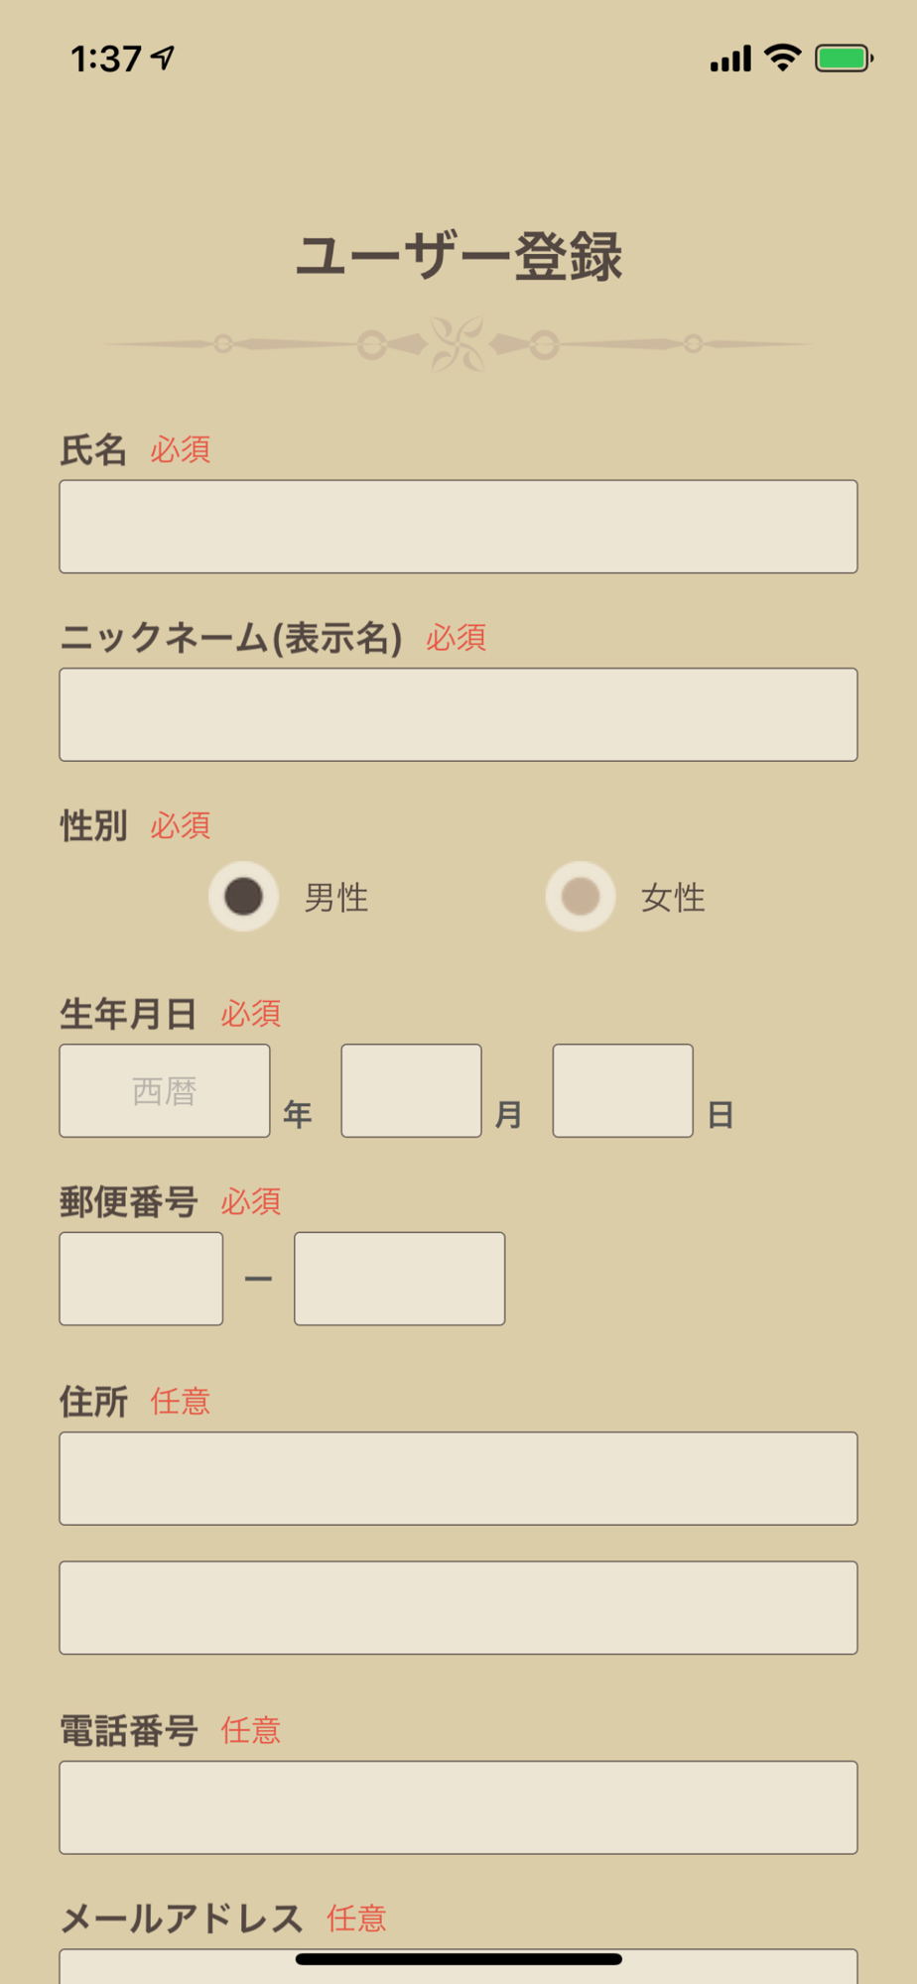This screenshot has width=917, height=1984.
Task: Select the 女性 radio button
Action: tap(581, 897)
